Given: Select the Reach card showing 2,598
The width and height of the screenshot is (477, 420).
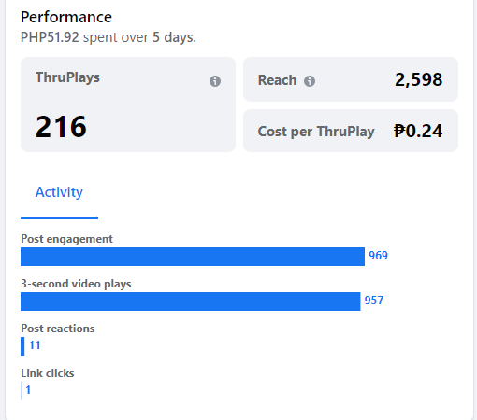Looking at the screenshot, I should [351, 79].
